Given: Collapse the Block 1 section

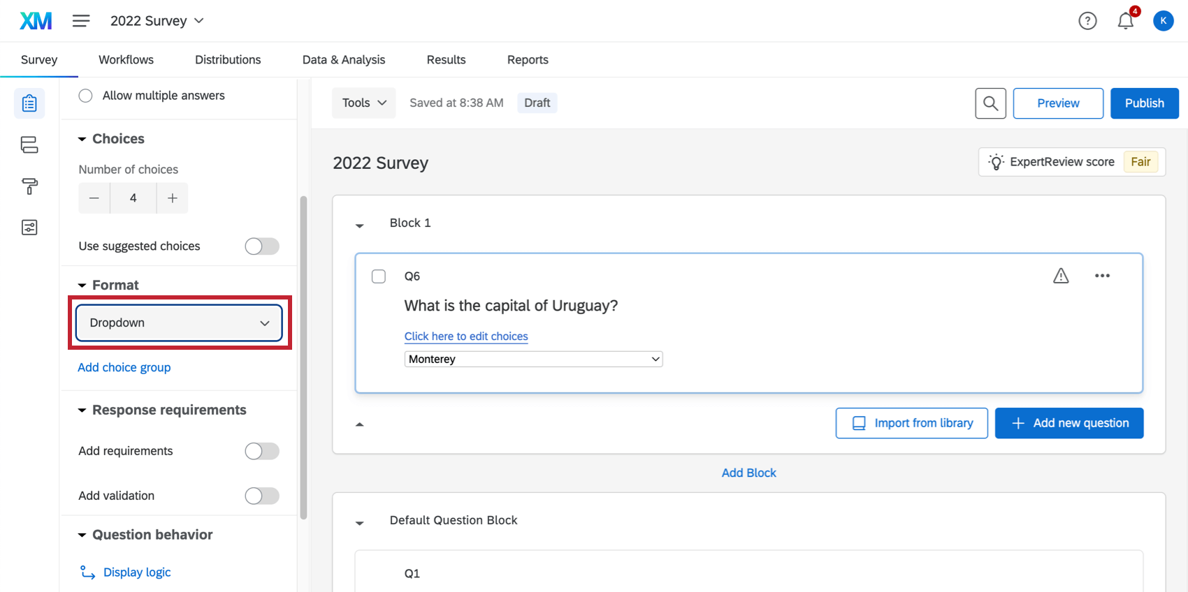Looking at the screenshot, I should [x=360, y=225].
